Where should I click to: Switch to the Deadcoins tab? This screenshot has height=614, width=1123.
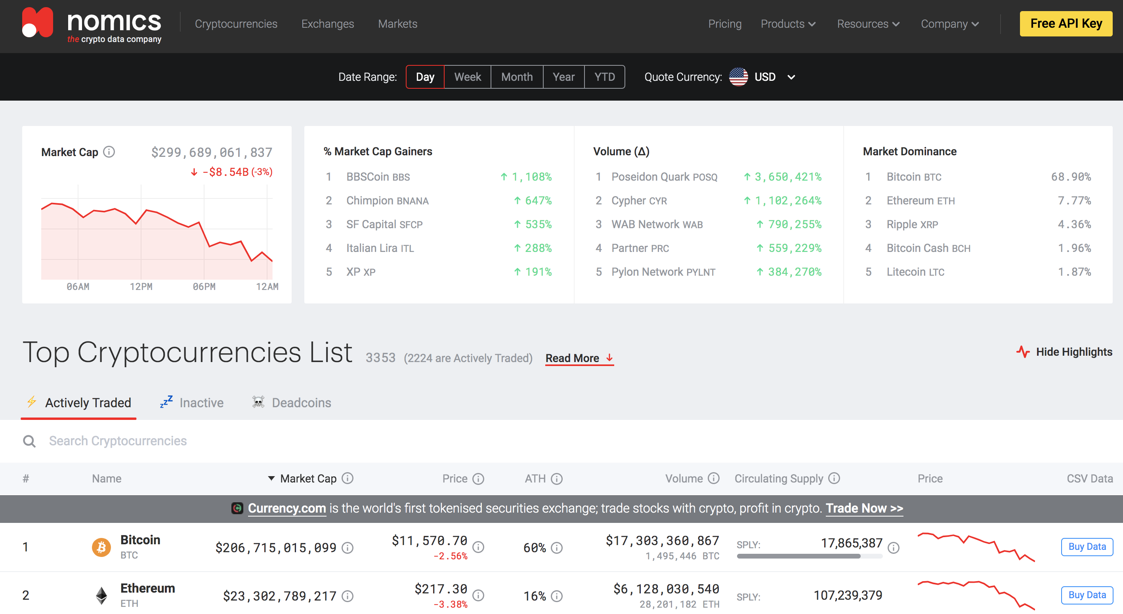(292, 402)
